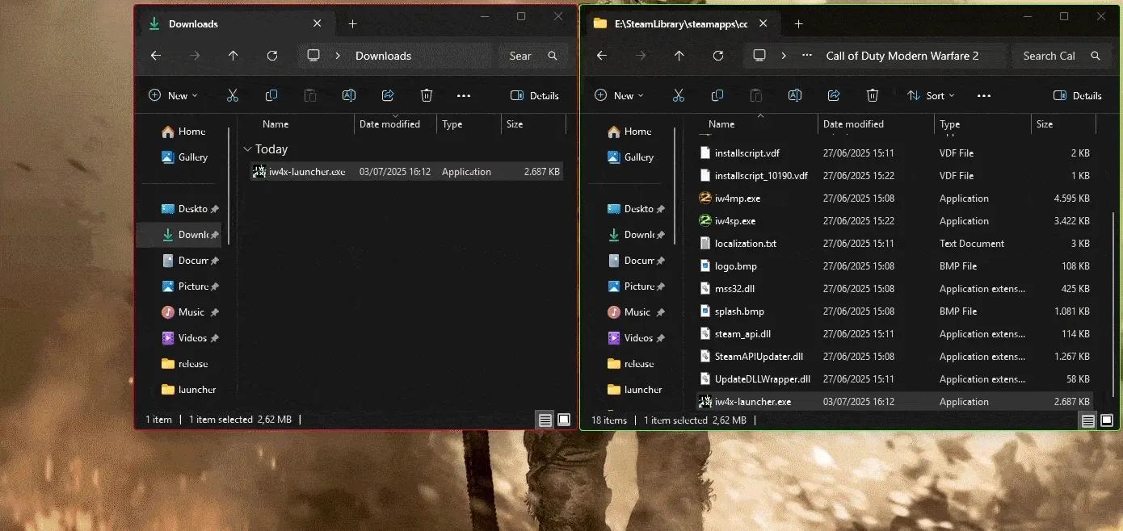1123x531 pixels.
Task: Open See more menu in Call of Duty toolbar
Action: [x=984, y=95]
